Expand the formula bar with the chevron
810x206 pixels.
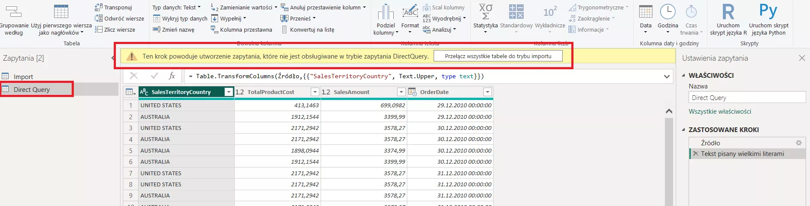(x=667, y=77)
